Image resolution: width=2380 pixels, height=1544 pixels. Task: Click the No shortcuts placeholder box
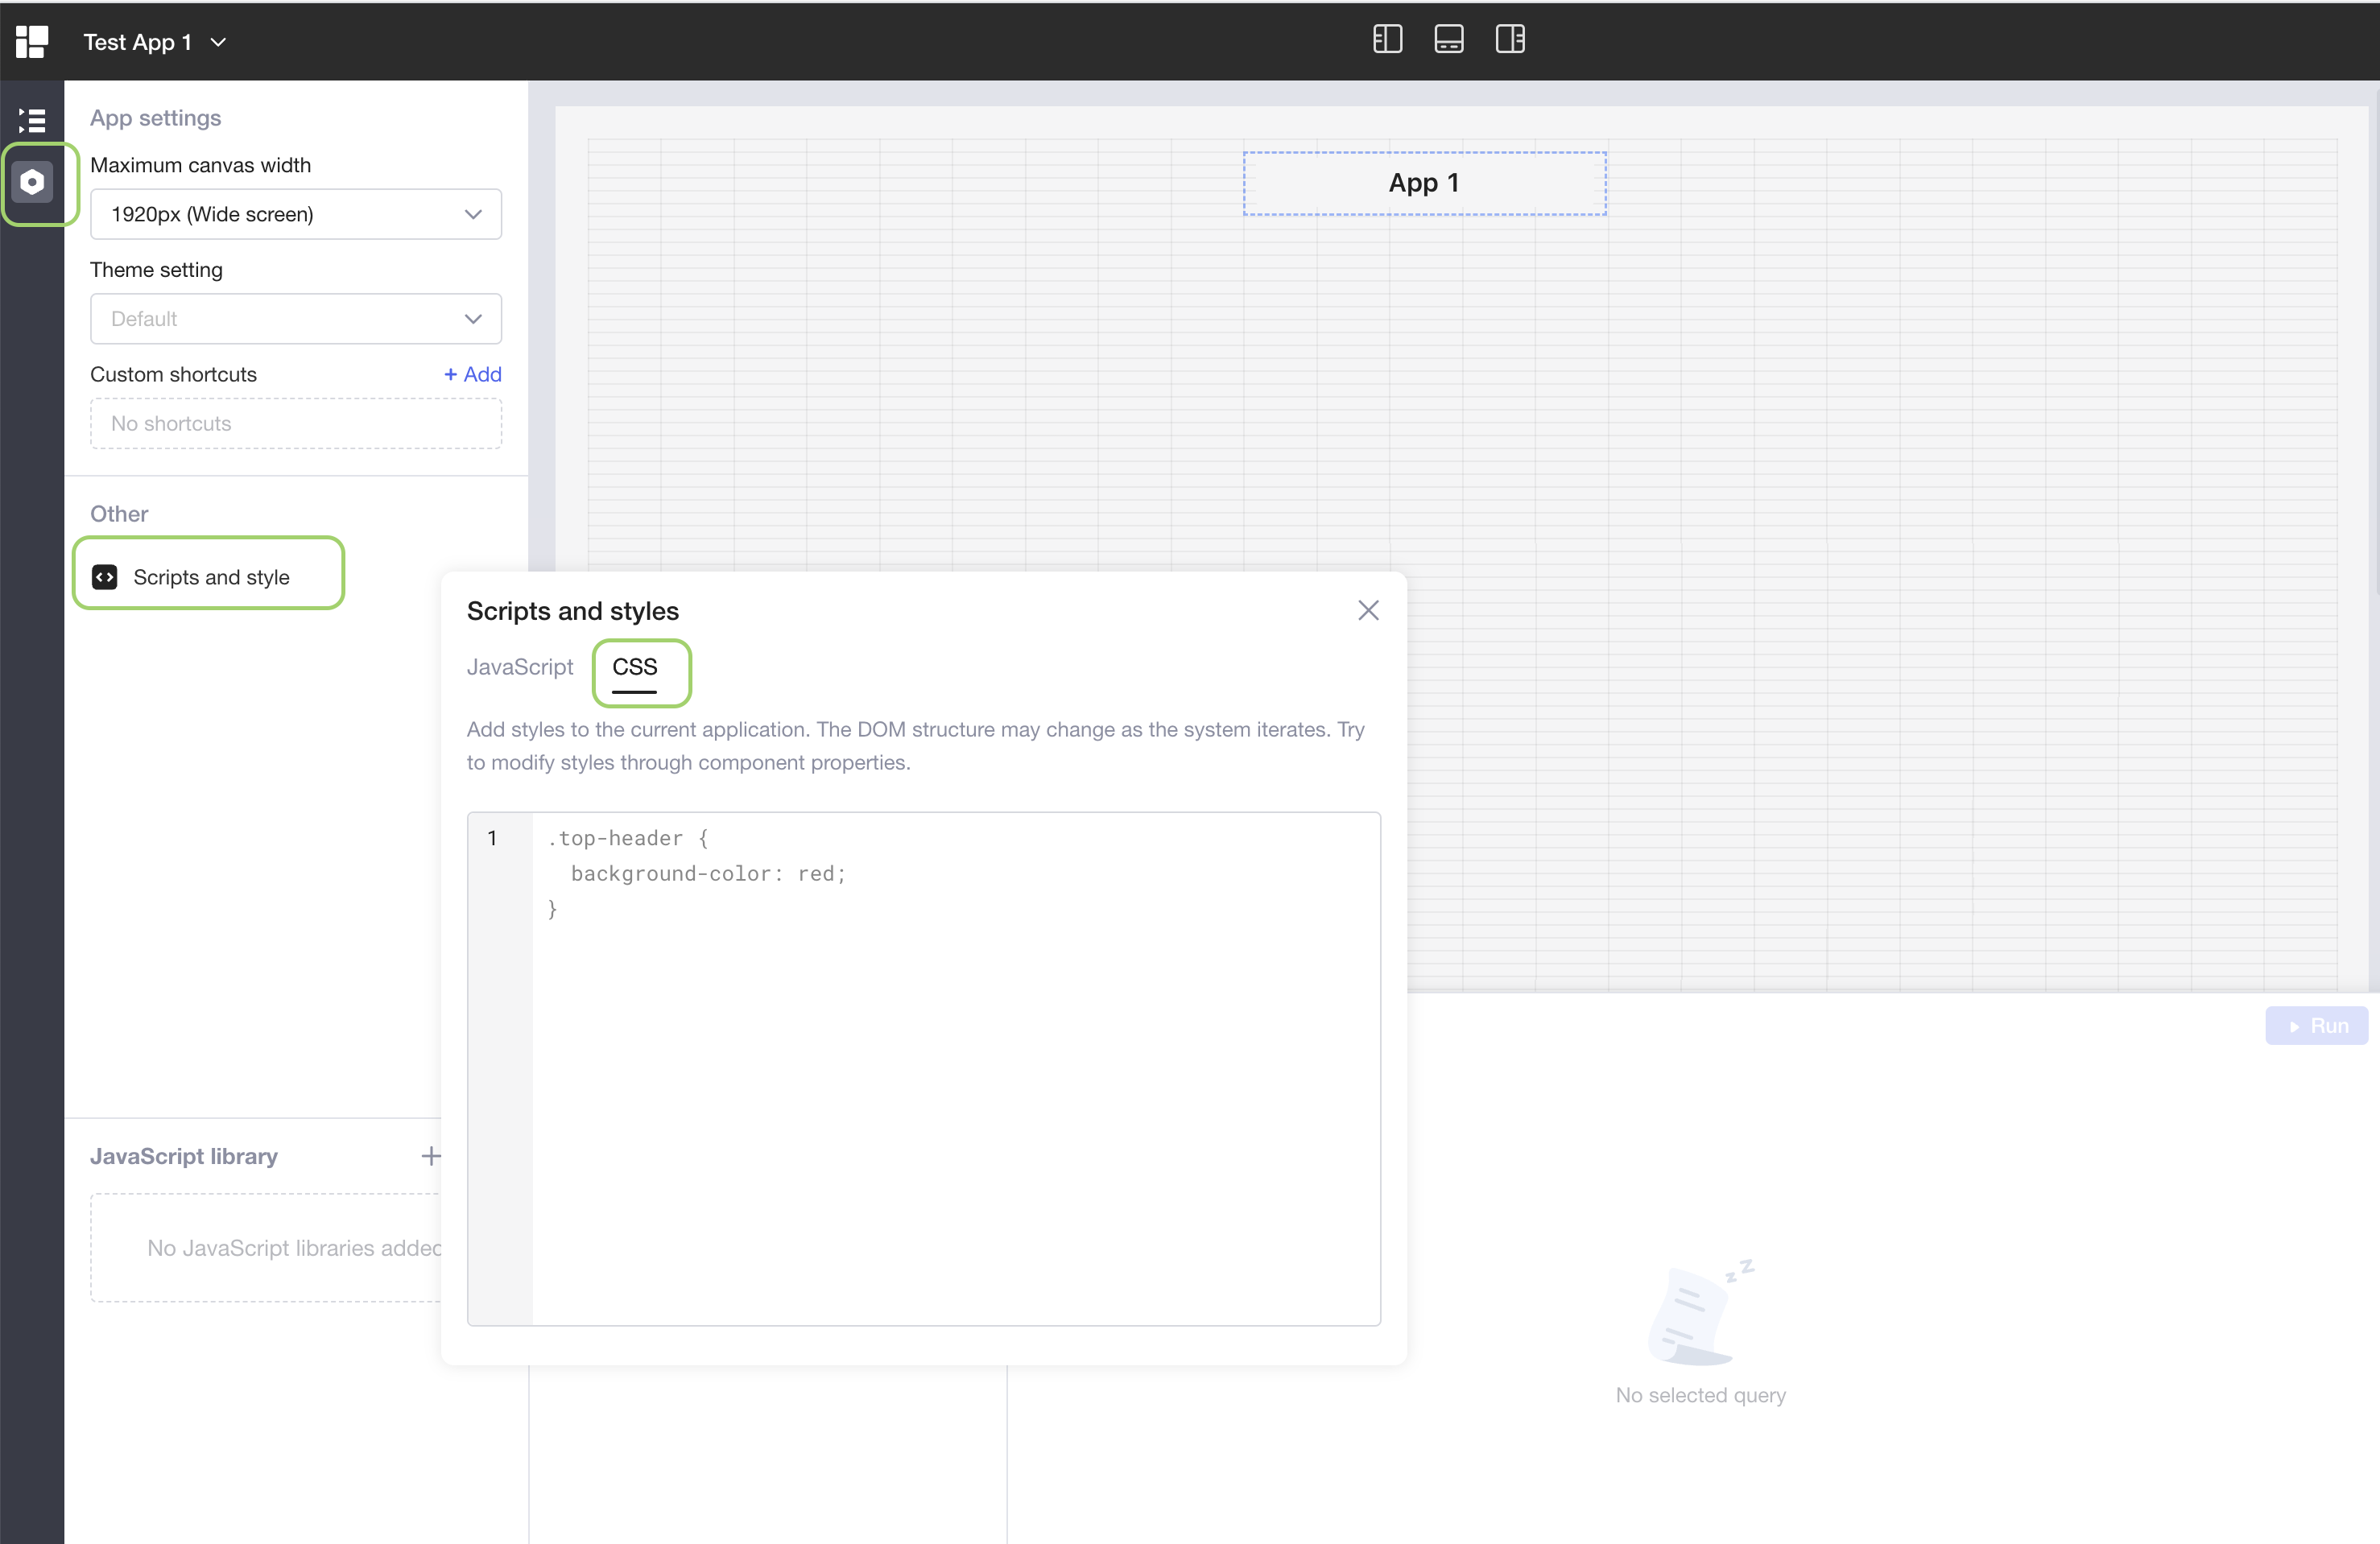click(x=295, y=424)
